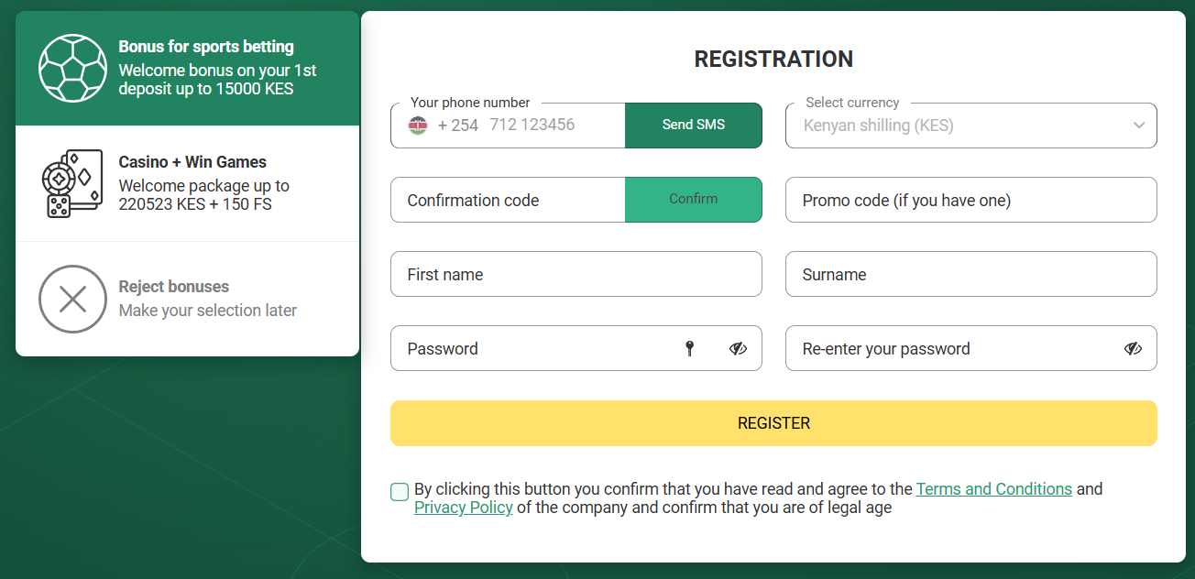Show password using eye icon in Password field

coord(738,348)
